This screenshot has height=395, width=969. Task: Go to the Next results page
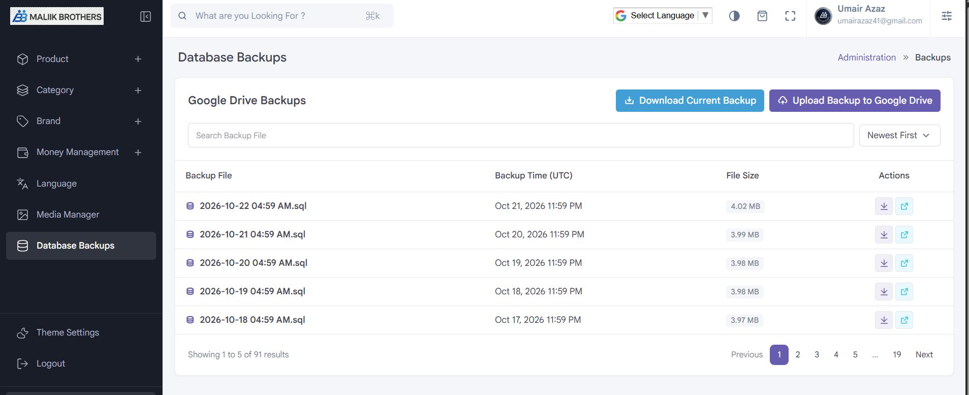pyautogui.click(x=924, y=355)
